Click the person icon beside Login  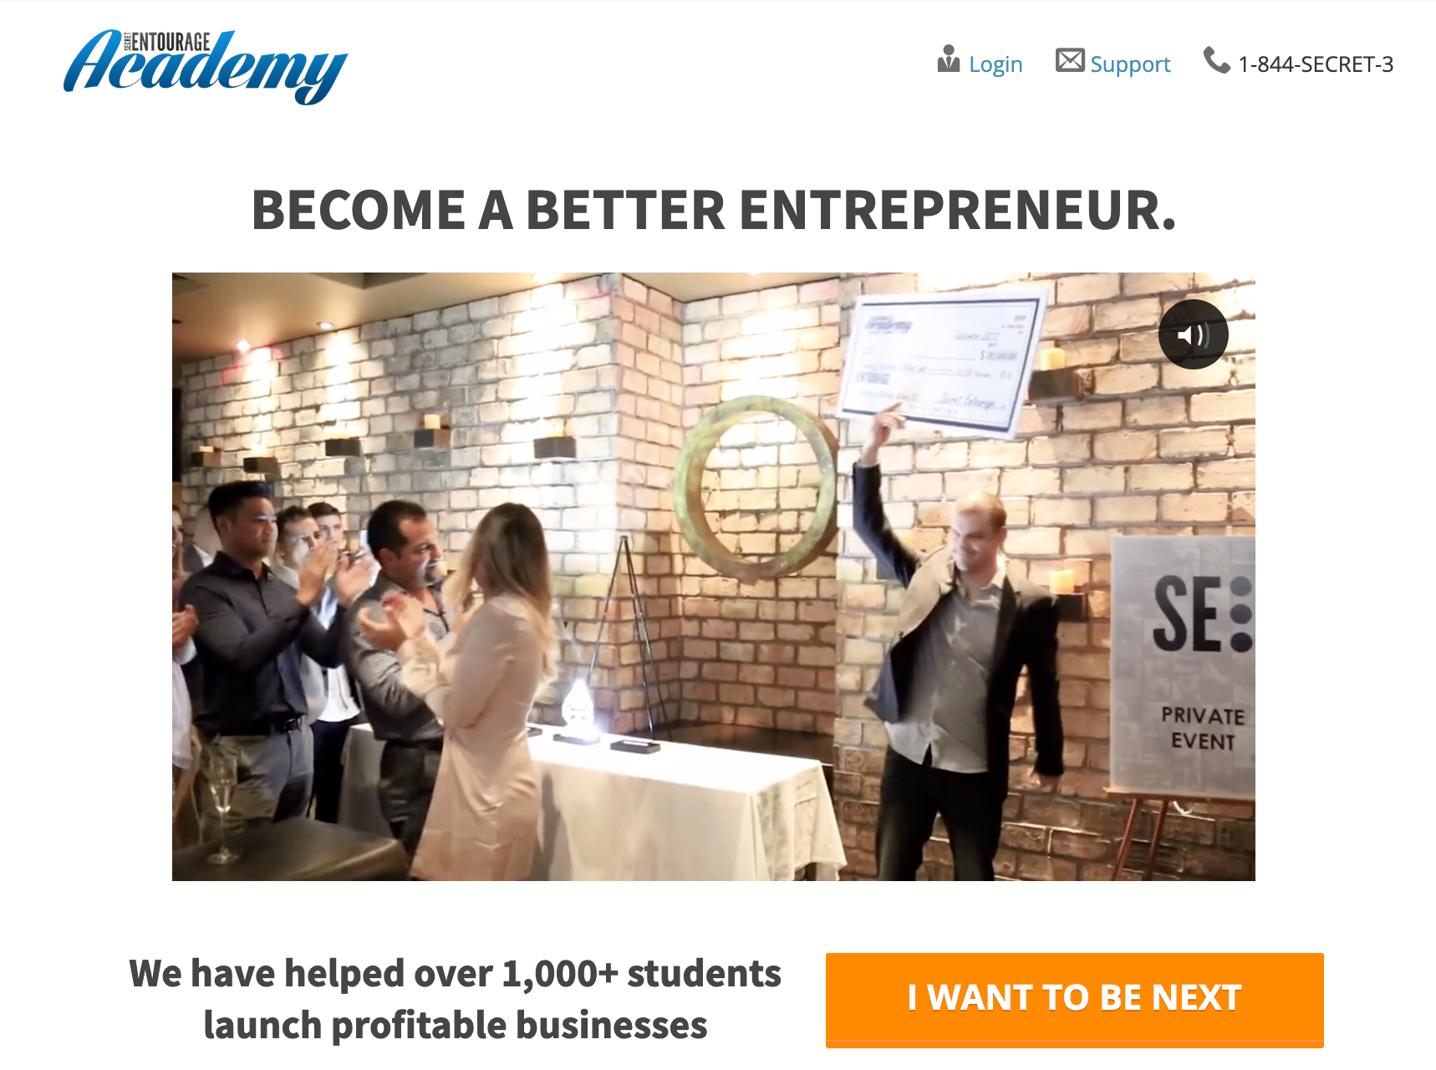click(x=948, y=59)
